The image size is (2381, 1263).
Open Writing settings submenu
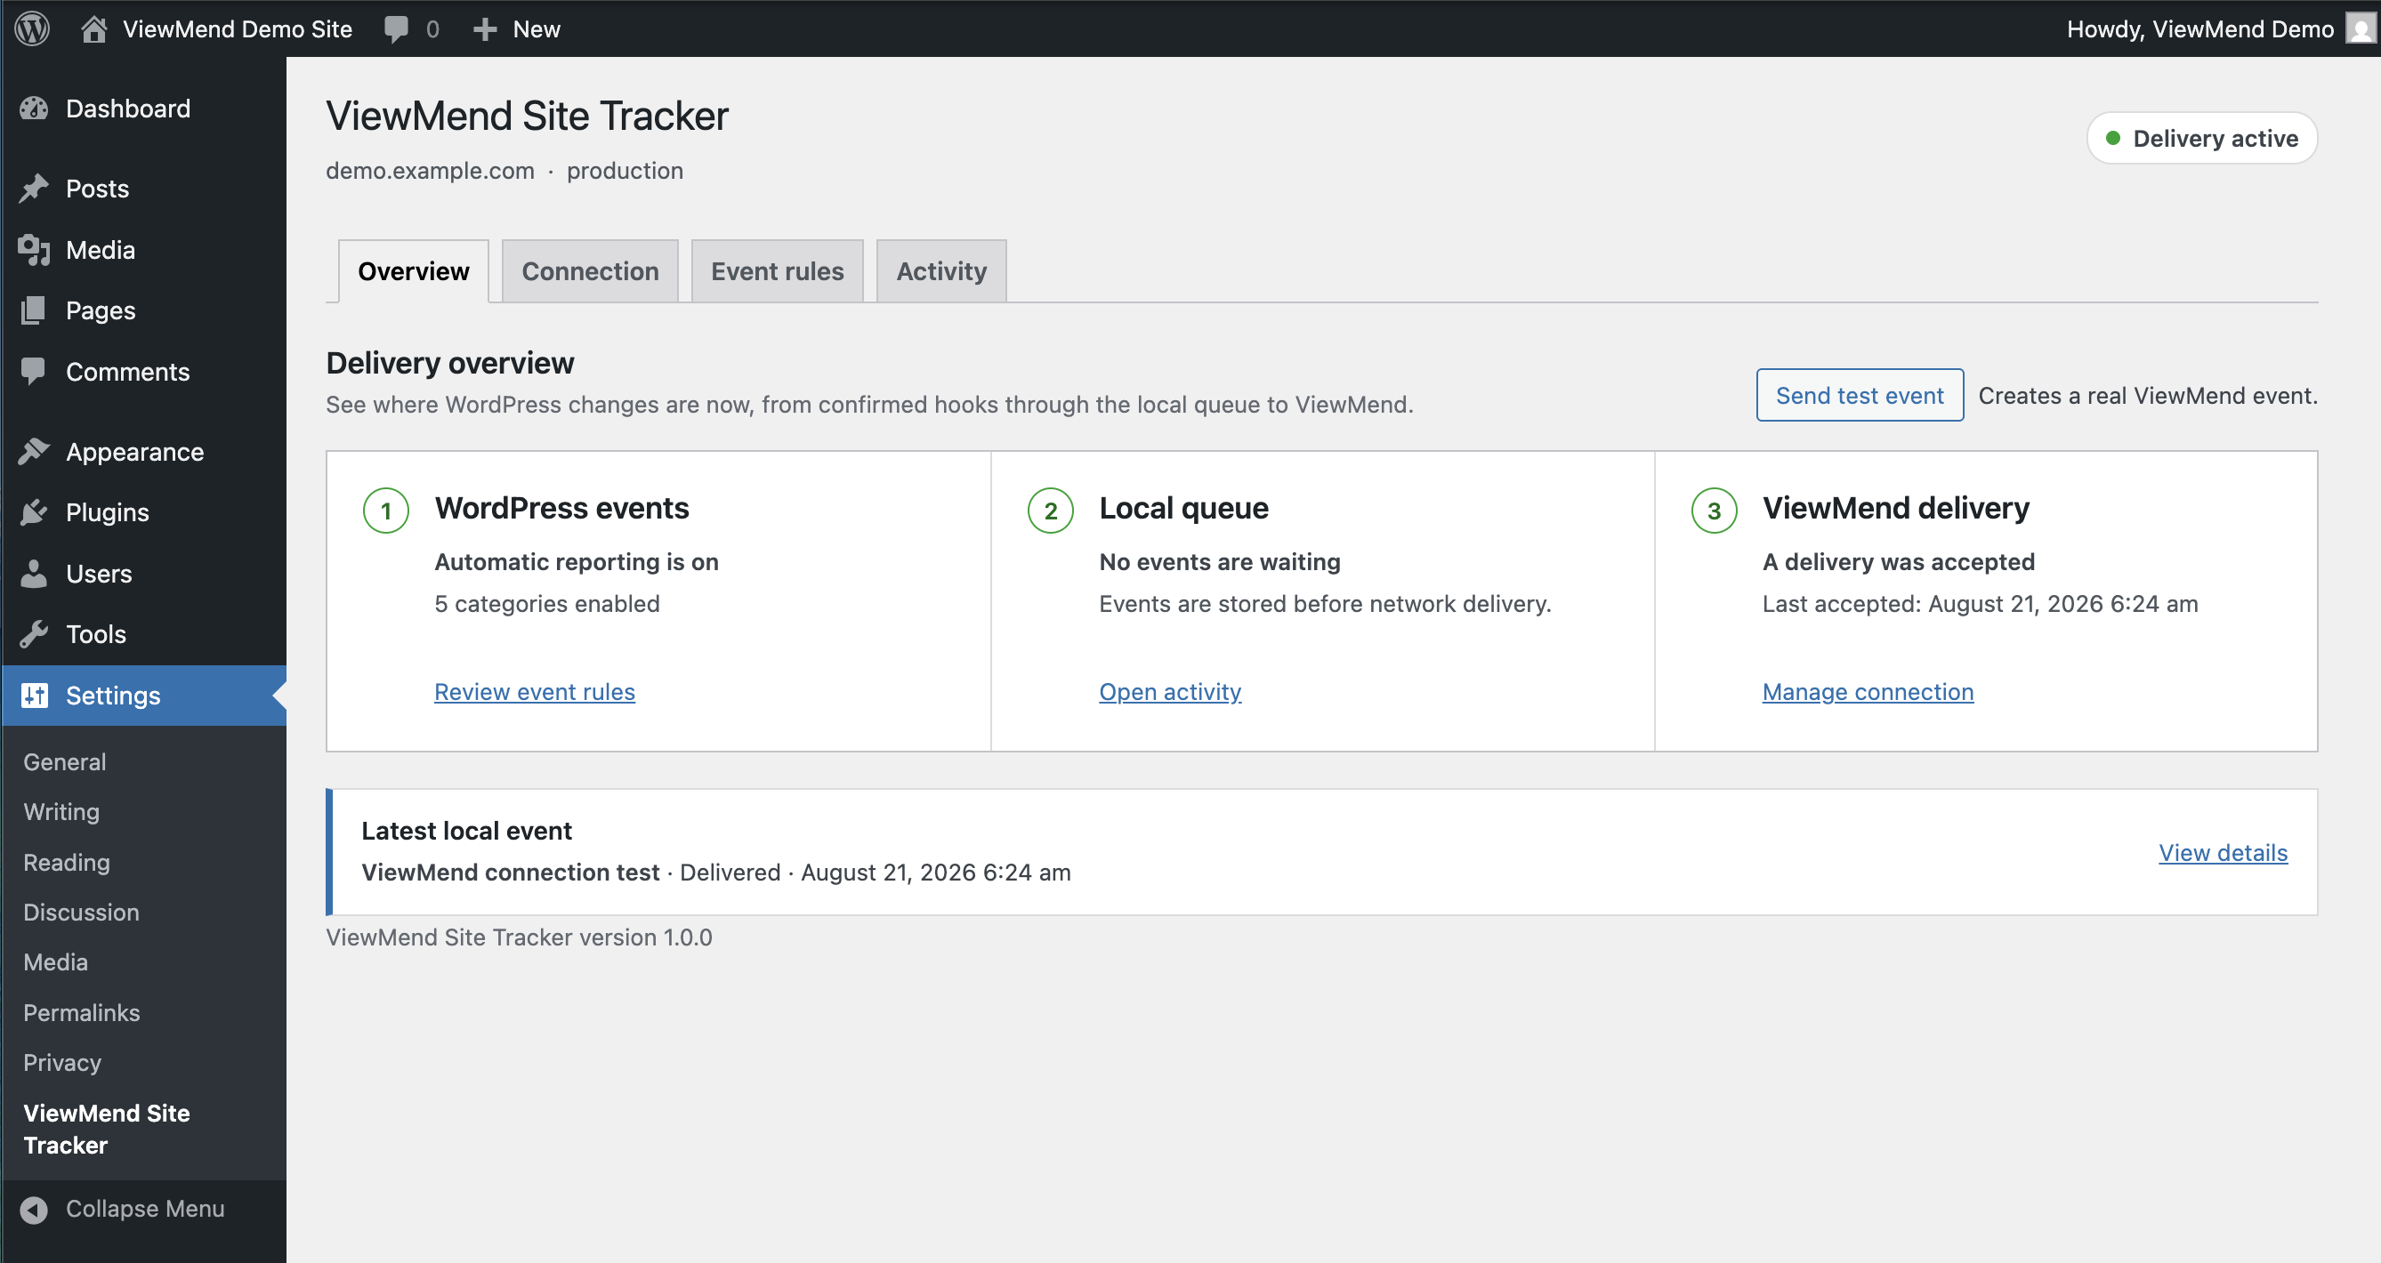[x=61, y=811]
